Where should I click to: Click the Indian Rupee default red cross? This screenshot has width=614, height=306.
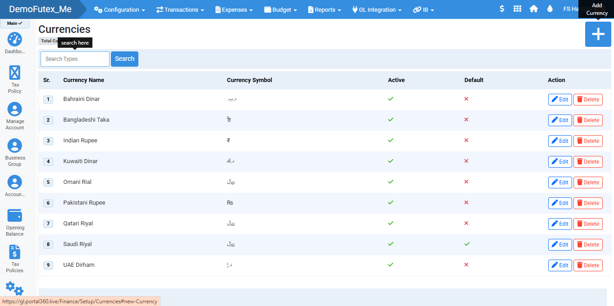[x=467, y=140]
